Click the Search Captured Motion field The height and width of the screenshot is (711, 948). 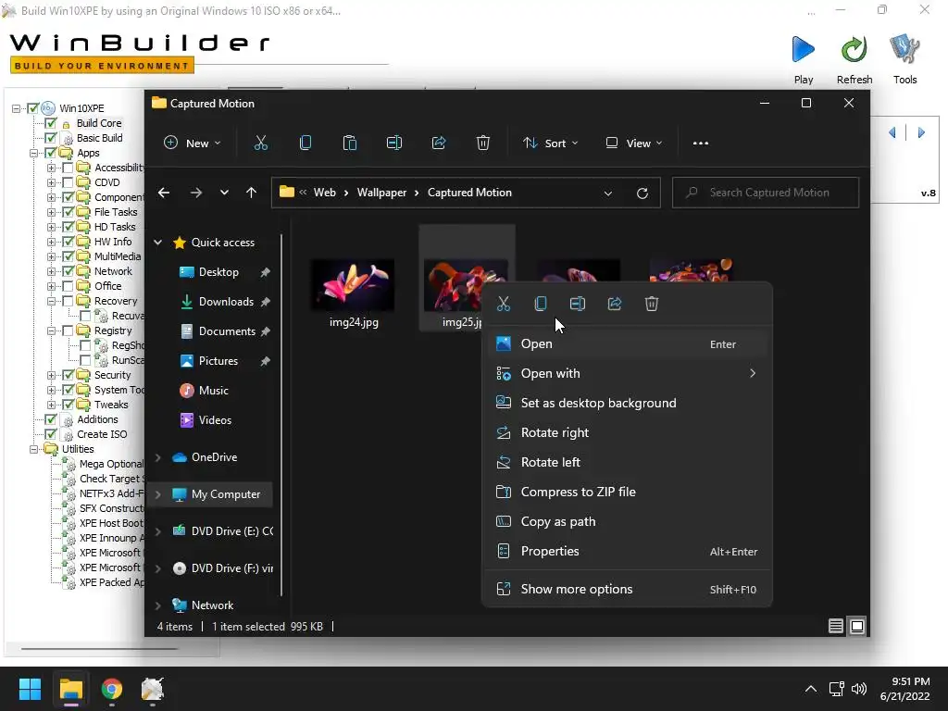pyautogui.click(x=766, y=193)
